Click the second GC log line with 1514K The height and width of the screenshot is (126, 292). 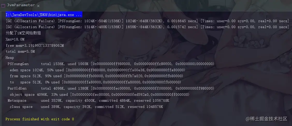pos(147,27)
